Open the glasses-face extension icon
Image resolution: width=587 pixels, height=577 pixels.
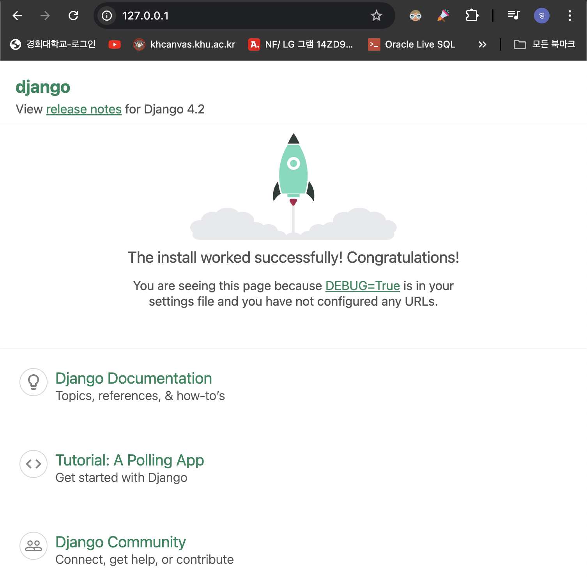tap(415, 16)
